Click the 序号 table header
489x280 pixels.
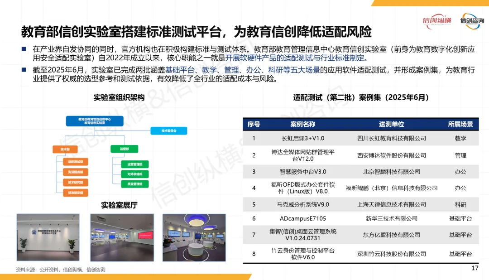(254, 124)
